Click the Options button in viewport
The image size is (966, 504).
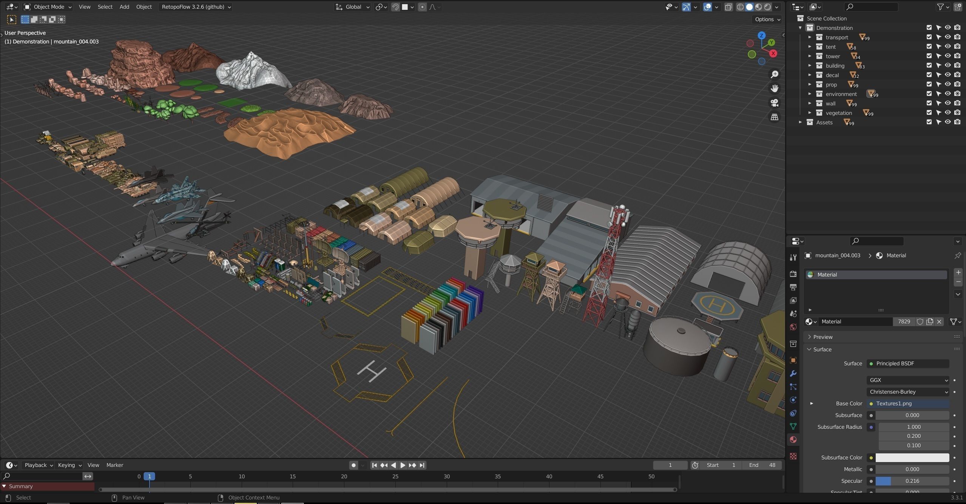point(767,19)
